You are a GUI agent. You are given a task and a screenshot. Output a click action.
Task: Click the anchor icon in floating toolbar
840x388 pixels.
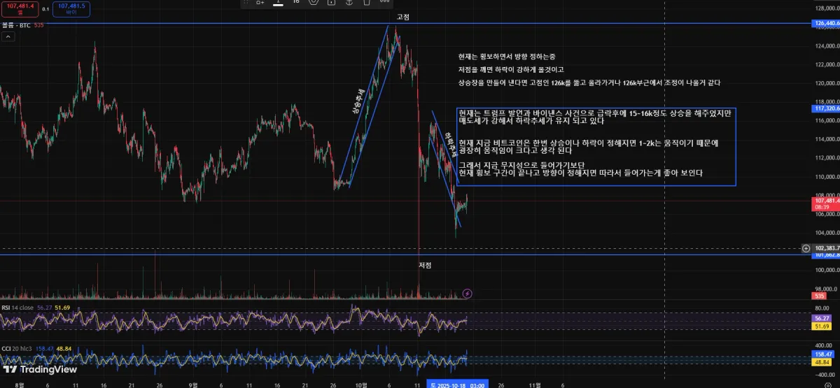[349, 2]
